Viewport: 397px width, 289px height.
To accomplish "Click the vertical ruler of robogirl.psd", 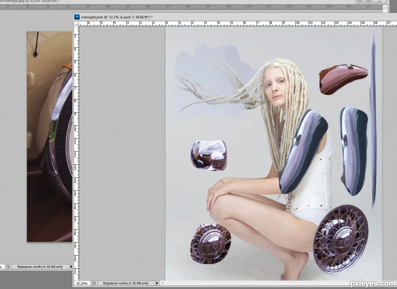I will 77,153.
